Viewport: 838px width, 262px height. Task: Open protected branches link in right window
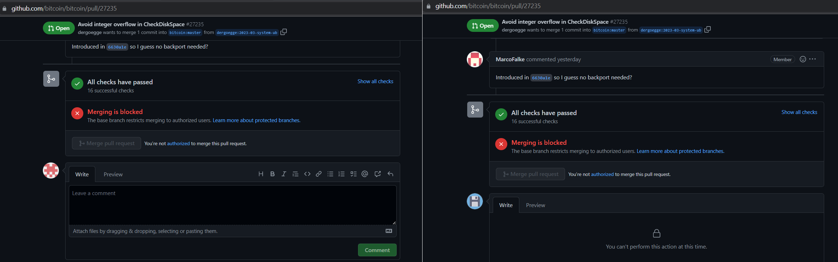pyautogui.click(x=680, y=151)
